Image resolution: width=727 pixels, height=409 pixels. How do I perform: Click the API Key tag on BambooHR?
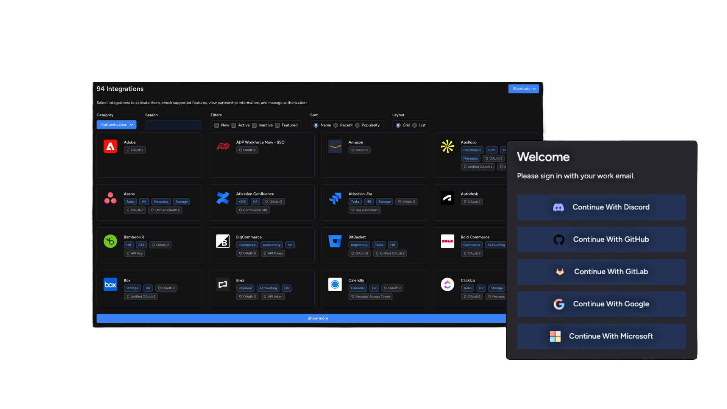coord(134,253)
